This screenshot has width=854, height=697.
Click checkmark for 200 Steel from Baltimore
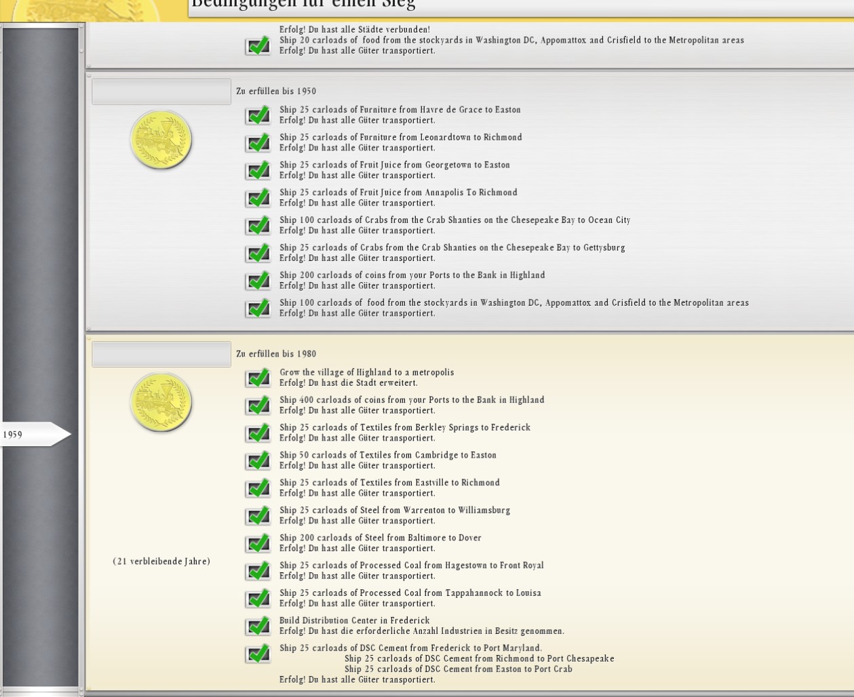pyautogui.click(x=258, y=543)
